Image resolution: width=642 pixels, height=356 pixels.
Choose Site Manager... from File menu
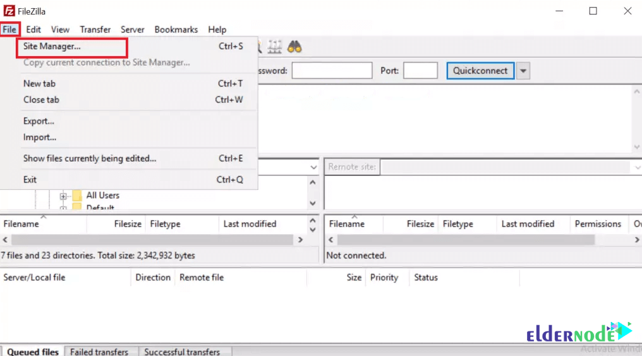[133, 46]
